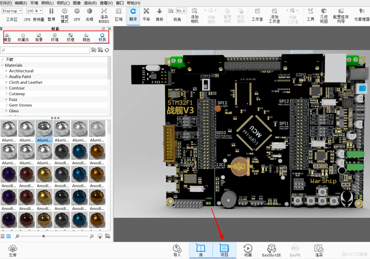Image resolution: width=370 pixels, height=259 pixels.
Task: Click the 50.0 field of view input
Action: coord(181,11)
